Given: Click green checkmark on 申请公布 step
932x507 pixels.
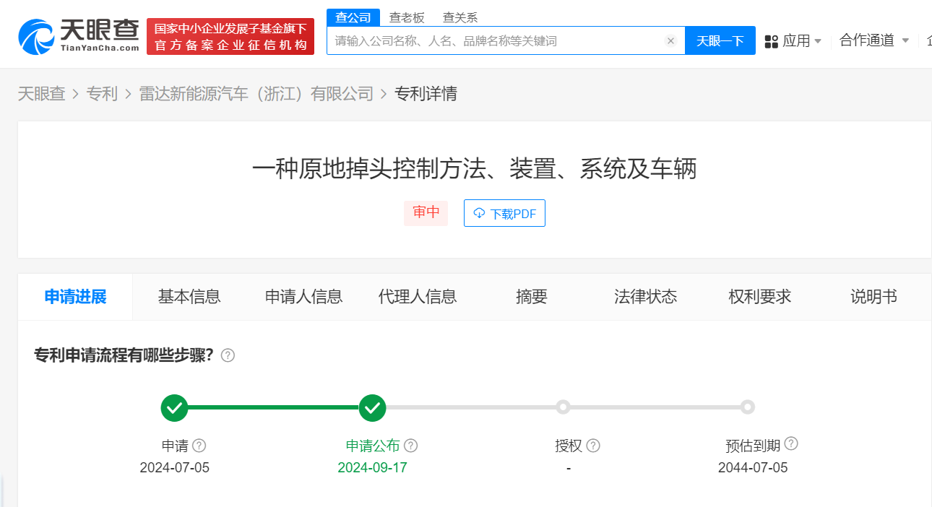Looking at the screenshot, I should click(x=372, y=407).
